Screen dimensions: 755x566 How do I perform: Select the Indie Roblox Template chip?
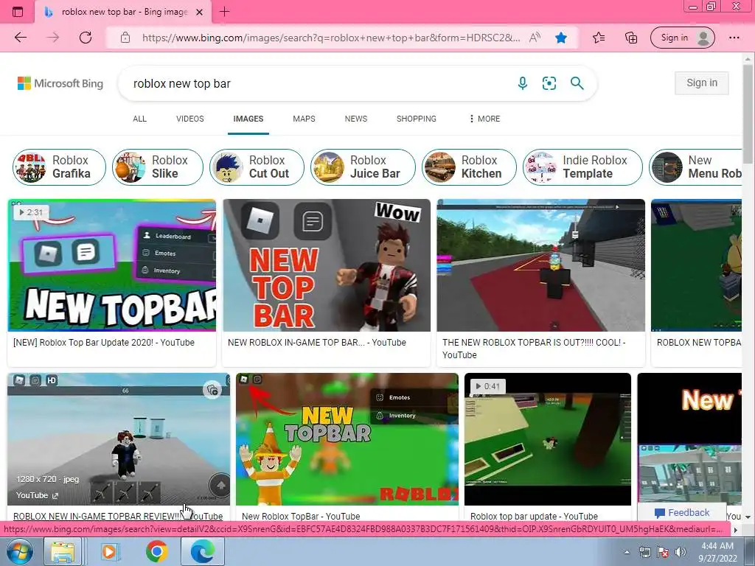pos(582,167)
